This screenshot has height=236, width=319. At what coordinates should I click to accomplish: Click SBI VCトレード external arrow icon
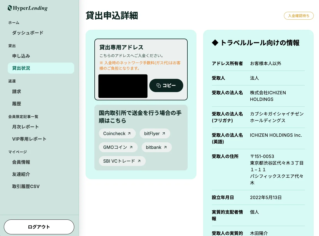coord(139,161)
